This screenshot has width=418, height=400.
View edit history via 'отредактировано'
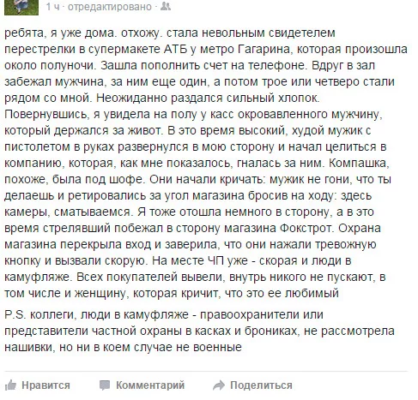click(110, 7)
